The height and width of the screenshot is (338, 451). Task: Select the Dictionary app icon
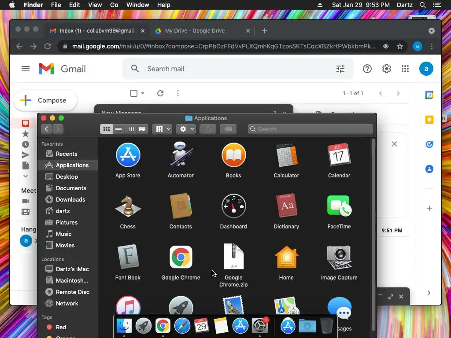pyautogui.click(x=286, y=206)
